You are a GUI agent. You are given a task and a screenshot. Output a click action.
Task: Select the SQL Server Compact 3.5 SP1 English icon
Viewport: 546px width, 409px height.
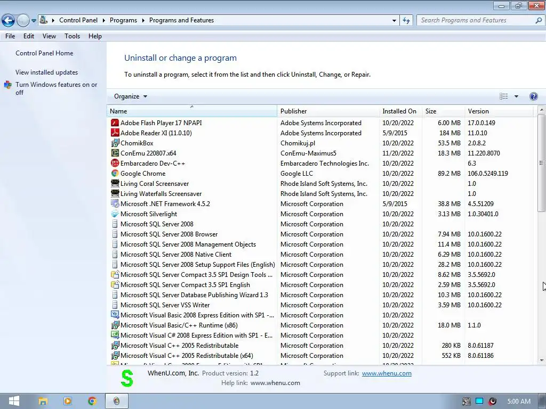[115, 284]
